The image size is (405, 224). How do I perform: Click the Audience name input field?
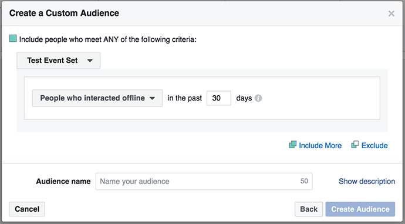click(x=204, y=181)
